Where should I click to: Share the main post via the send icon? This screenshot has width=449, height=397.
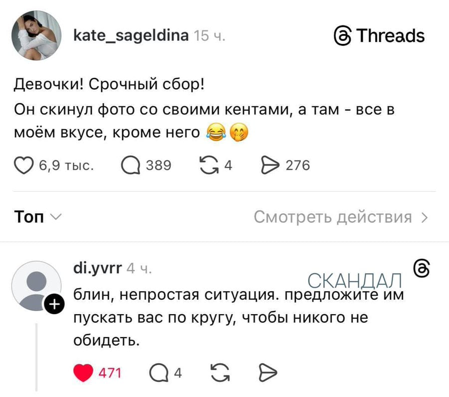(x=270, y=165)
